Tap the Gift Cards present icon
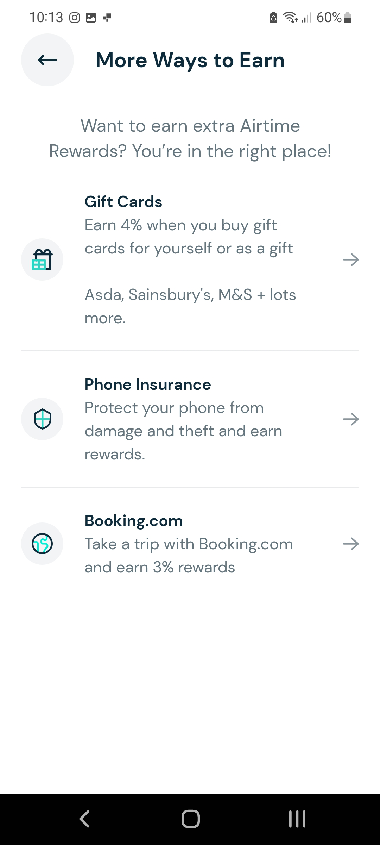The height and width of the screenshot is (845, 380). [x=42, y=259]
